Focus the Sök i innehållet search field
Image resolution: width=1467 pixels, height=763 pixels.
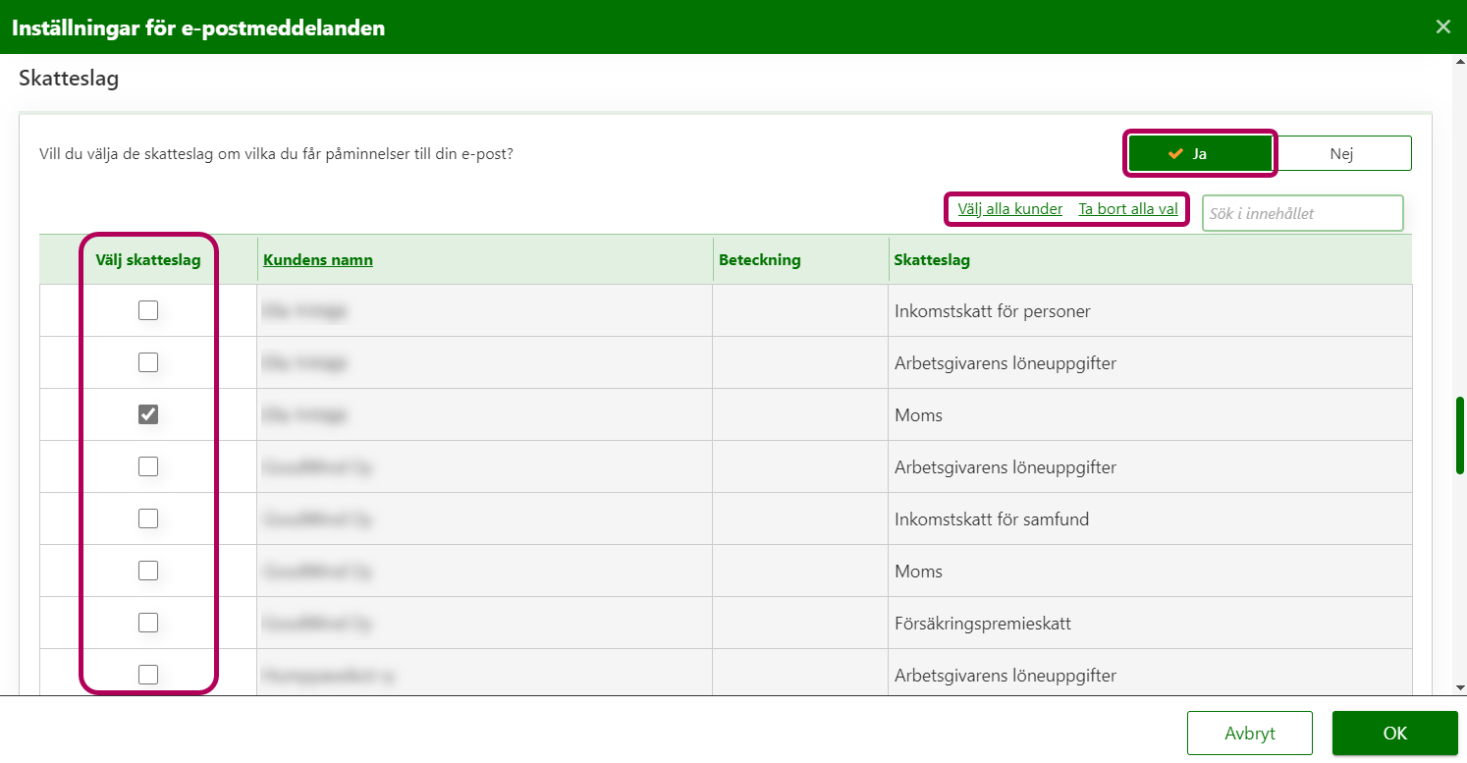1302,213
